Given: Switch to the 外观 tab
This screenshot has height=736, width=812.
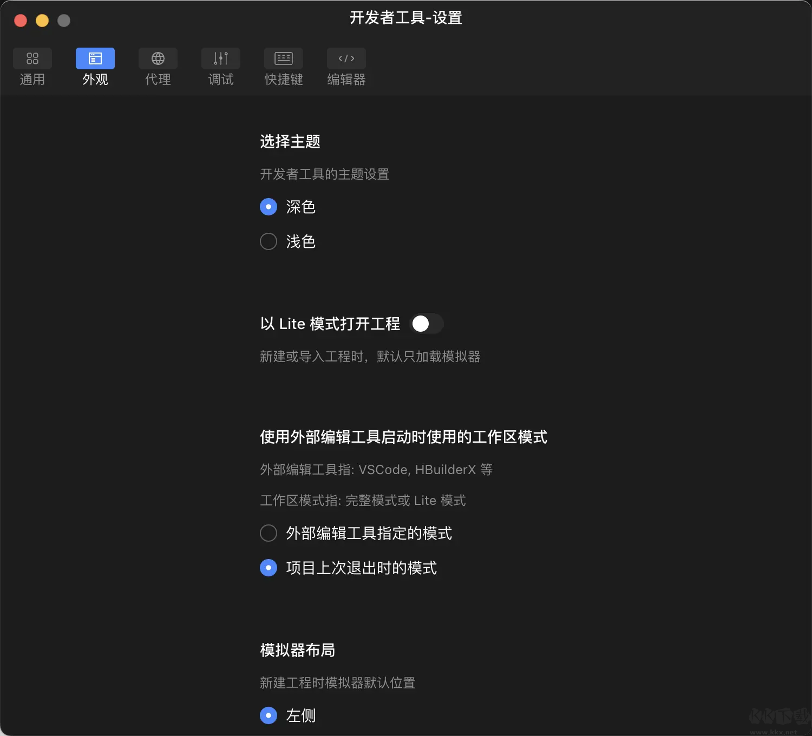Looking at the screenshot, I should 95,68.
